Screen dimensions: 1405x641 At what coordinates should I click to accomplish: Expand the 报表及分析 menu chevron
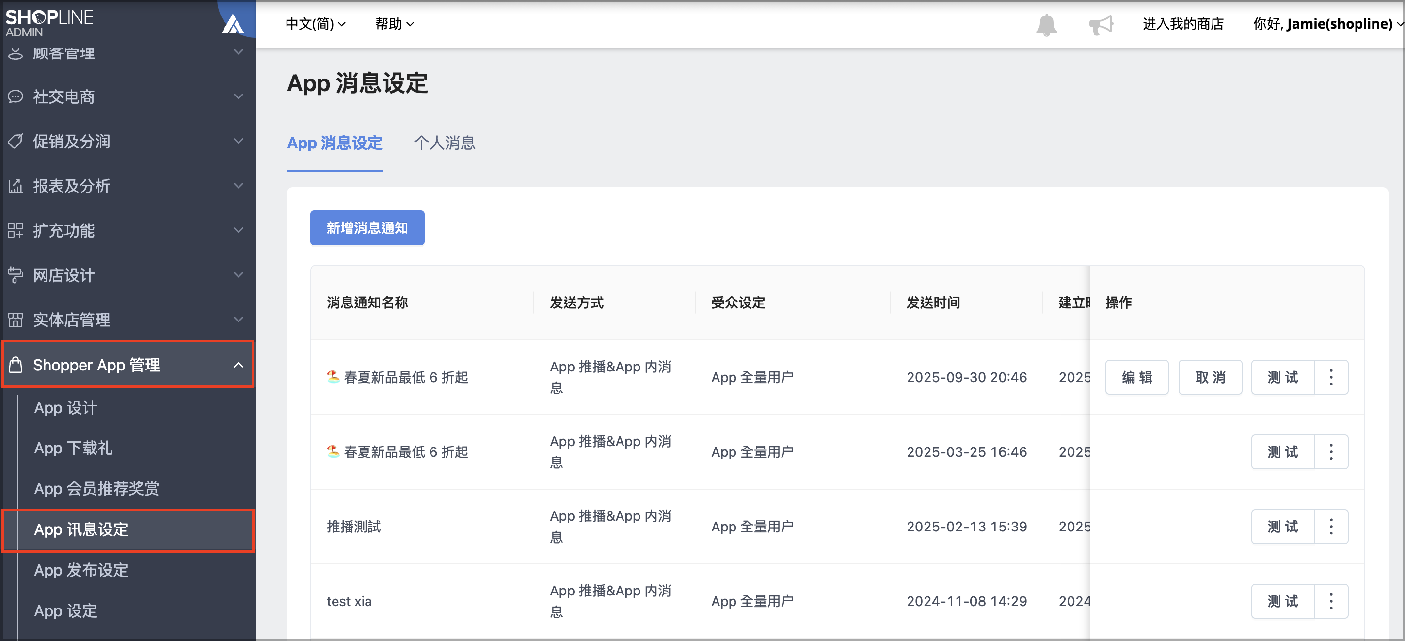(239, 186)
